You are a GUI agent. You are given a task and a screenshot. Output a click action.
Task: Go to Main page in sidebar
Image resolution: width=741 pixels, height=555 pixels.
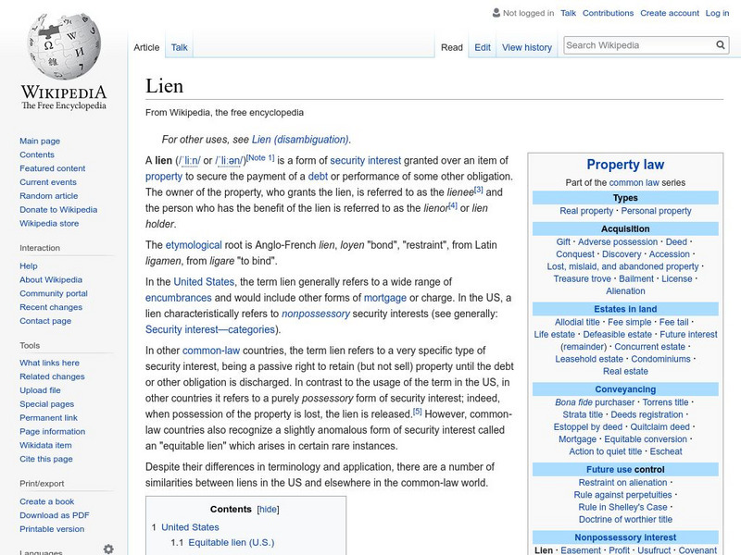tap(40, 141)
